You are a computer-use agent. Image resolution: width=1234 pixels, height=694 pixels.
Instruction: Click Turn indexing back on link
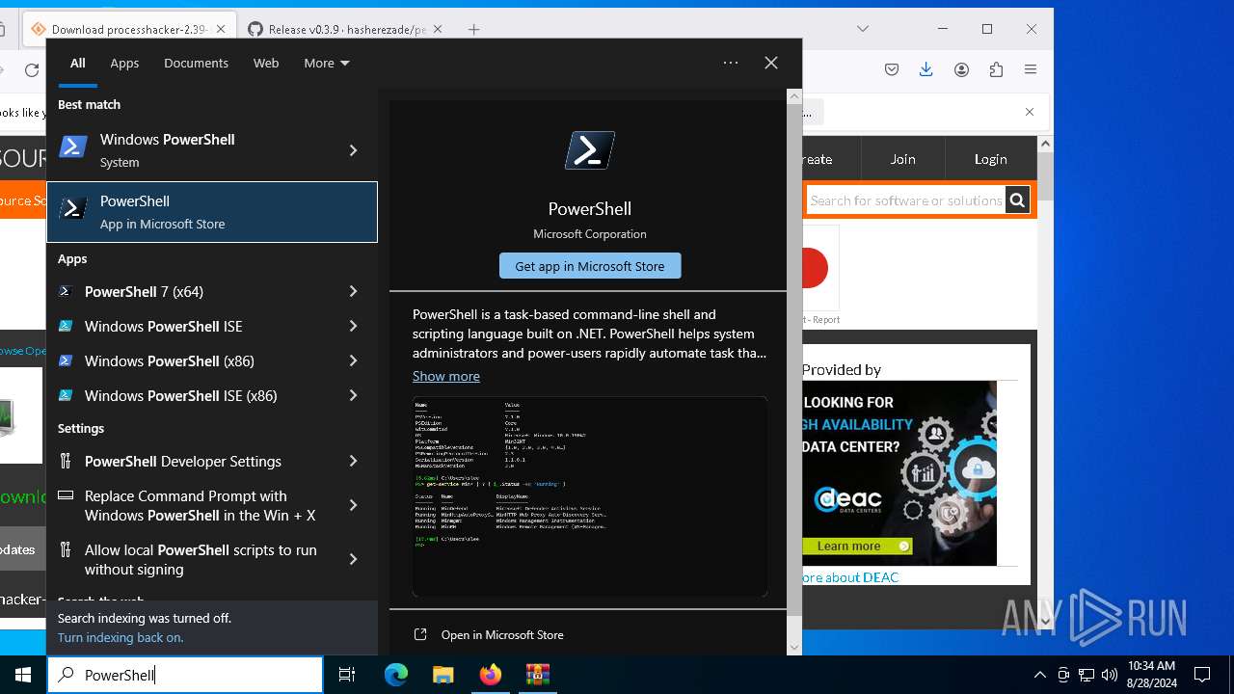coord(121,637)
